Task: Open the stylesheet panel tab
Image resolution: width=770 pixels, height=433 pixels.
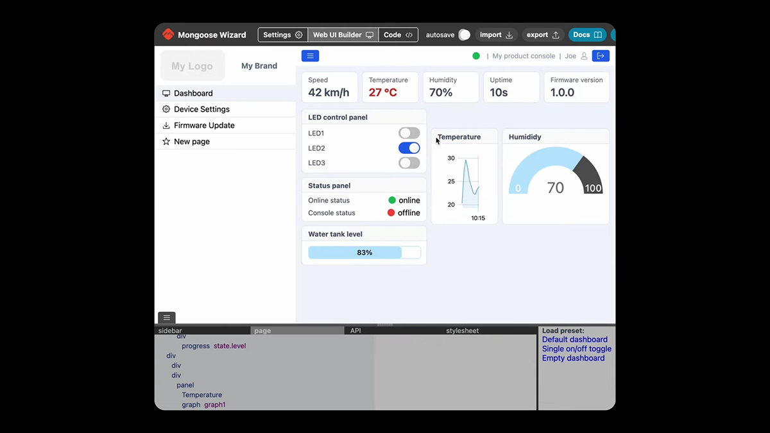Action: (462, 331)
